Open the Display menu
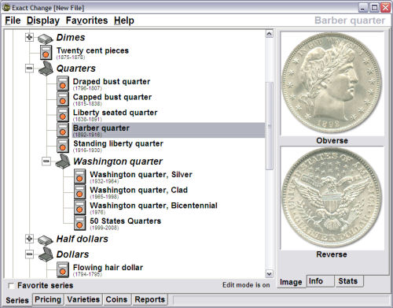 [43, 20]
